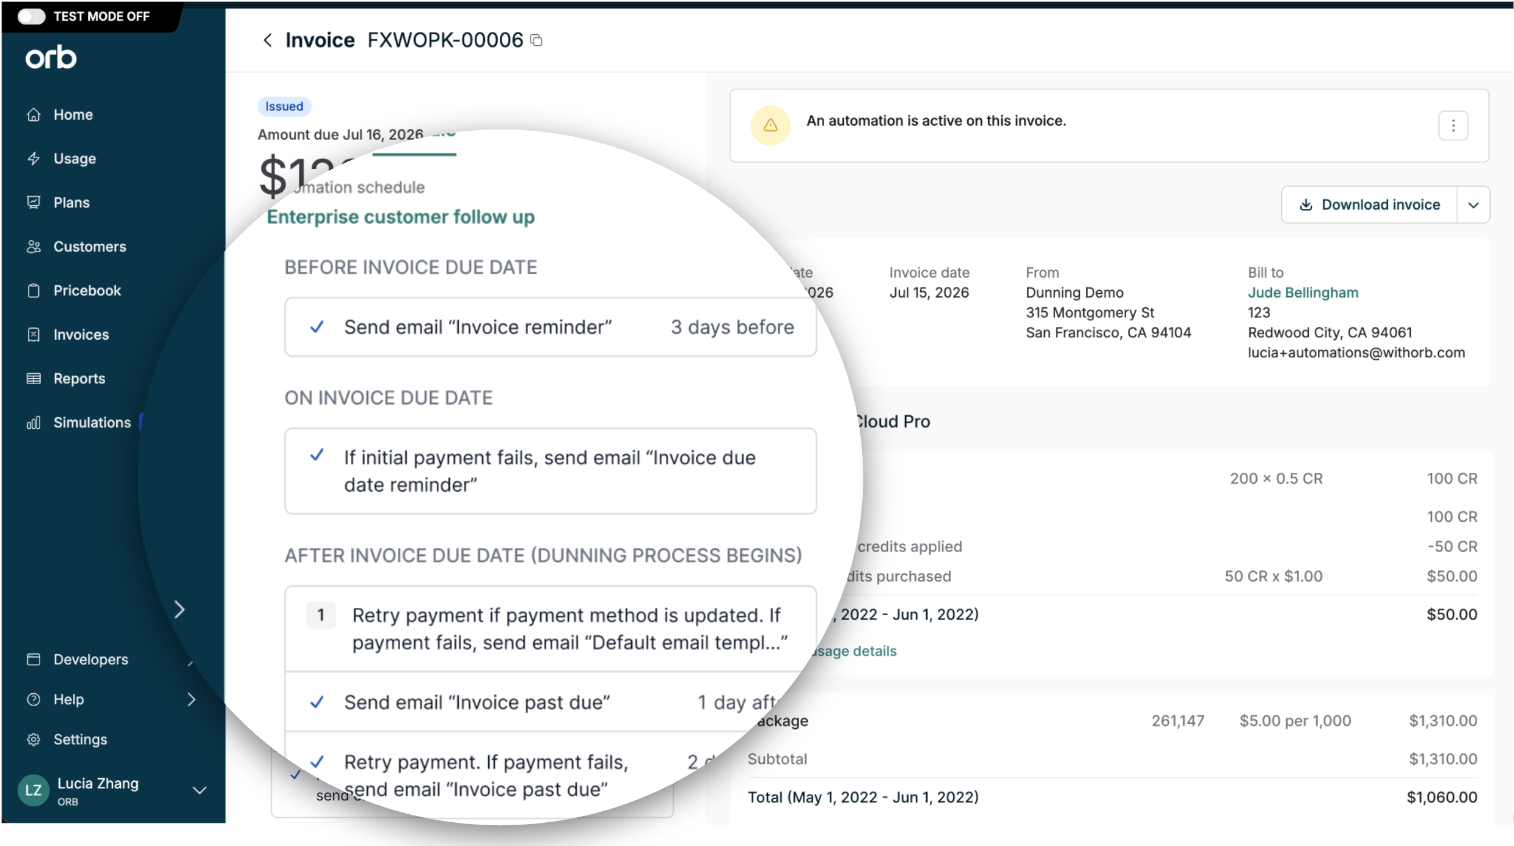The height and width of the screenshot is (846, 1514).
Task: Click the Subtotal $1,310.00 amount
Action: coord(1443,760)
